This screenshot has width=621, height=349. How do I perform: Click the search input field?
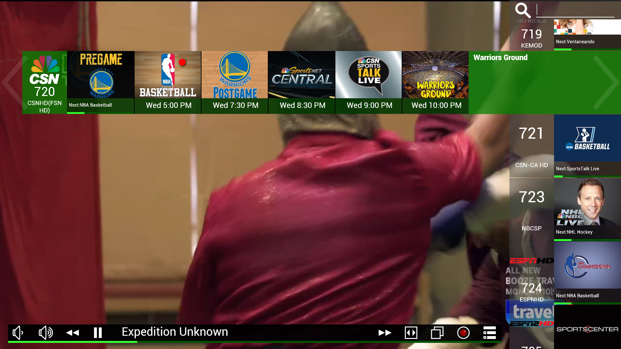pyautogui.click(x=576, y=11)
